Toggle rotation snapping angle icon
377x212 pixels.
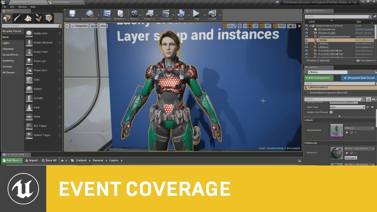click(x=262, y=26)
